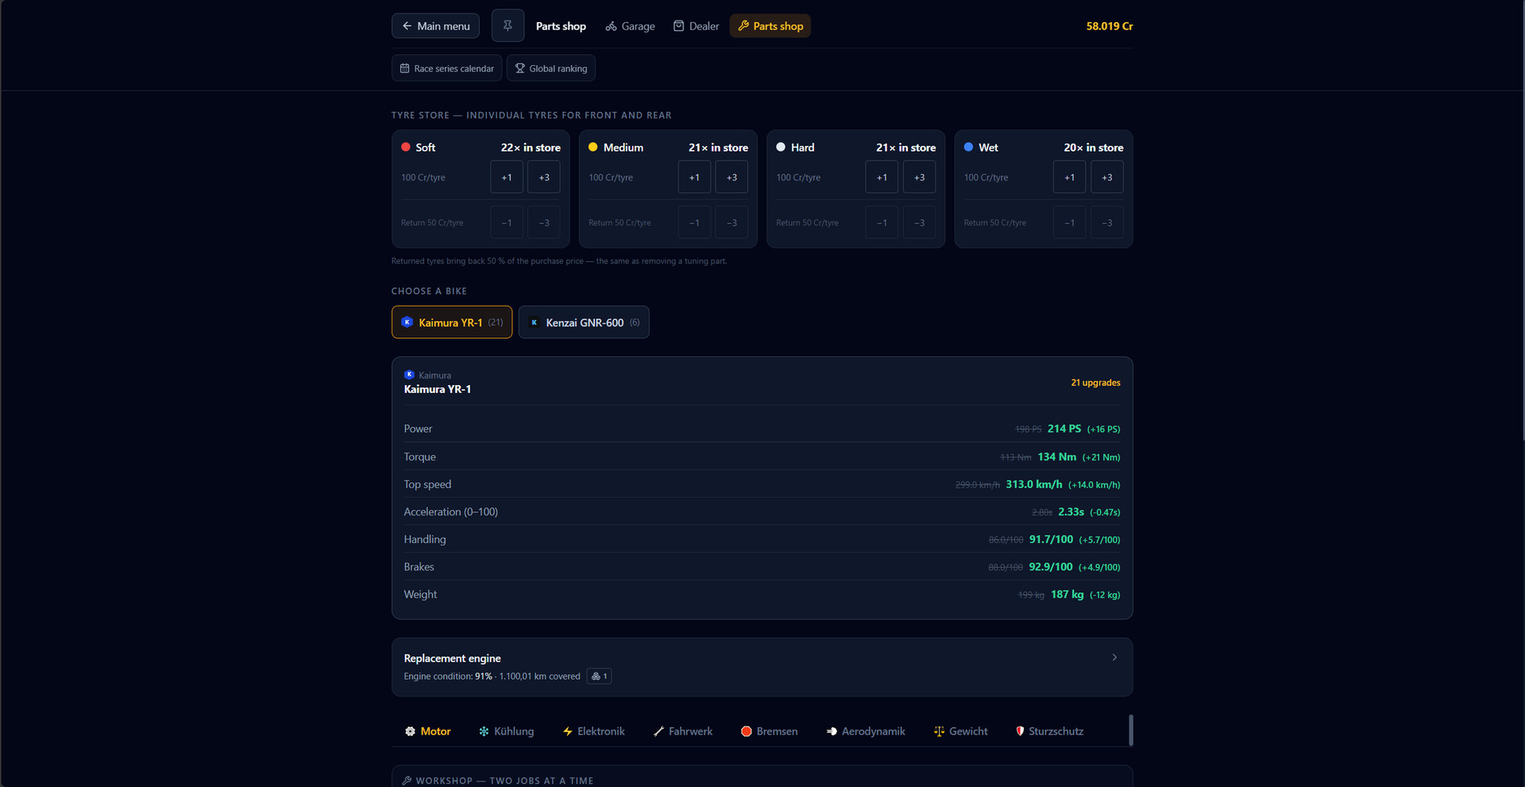The image size is (1525, 787).
Task: Click the wrench icon in Parts shop tab
Action: 743,26
